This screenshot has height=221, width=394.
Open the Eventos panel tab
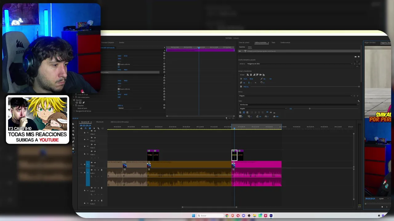[122, 43]
